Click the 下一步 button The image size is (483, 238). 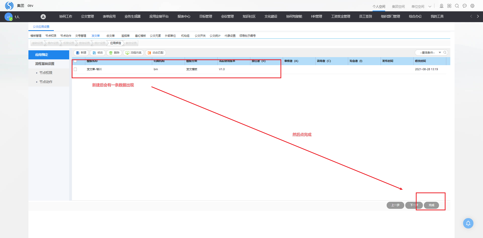click(414, 205)
